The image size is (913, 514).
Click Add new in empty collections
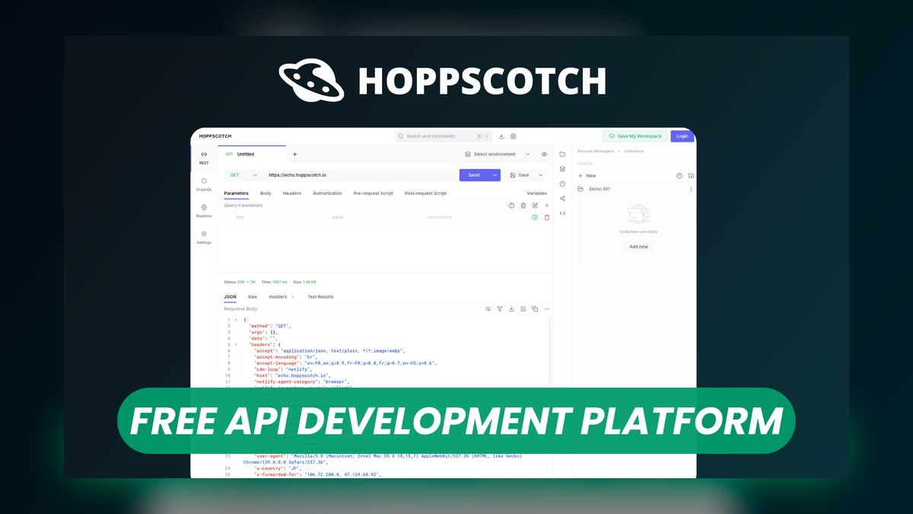coord(638,247)
